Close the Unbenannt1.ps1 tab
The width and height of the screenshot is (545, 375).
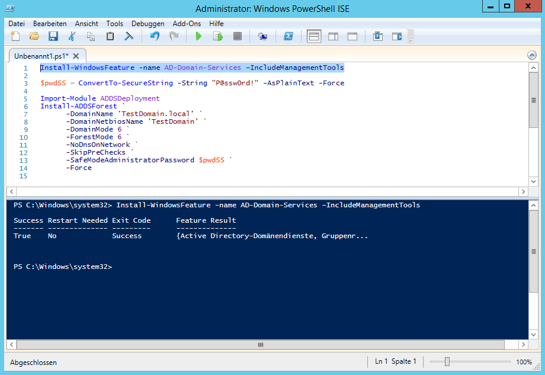pos(76,55)
